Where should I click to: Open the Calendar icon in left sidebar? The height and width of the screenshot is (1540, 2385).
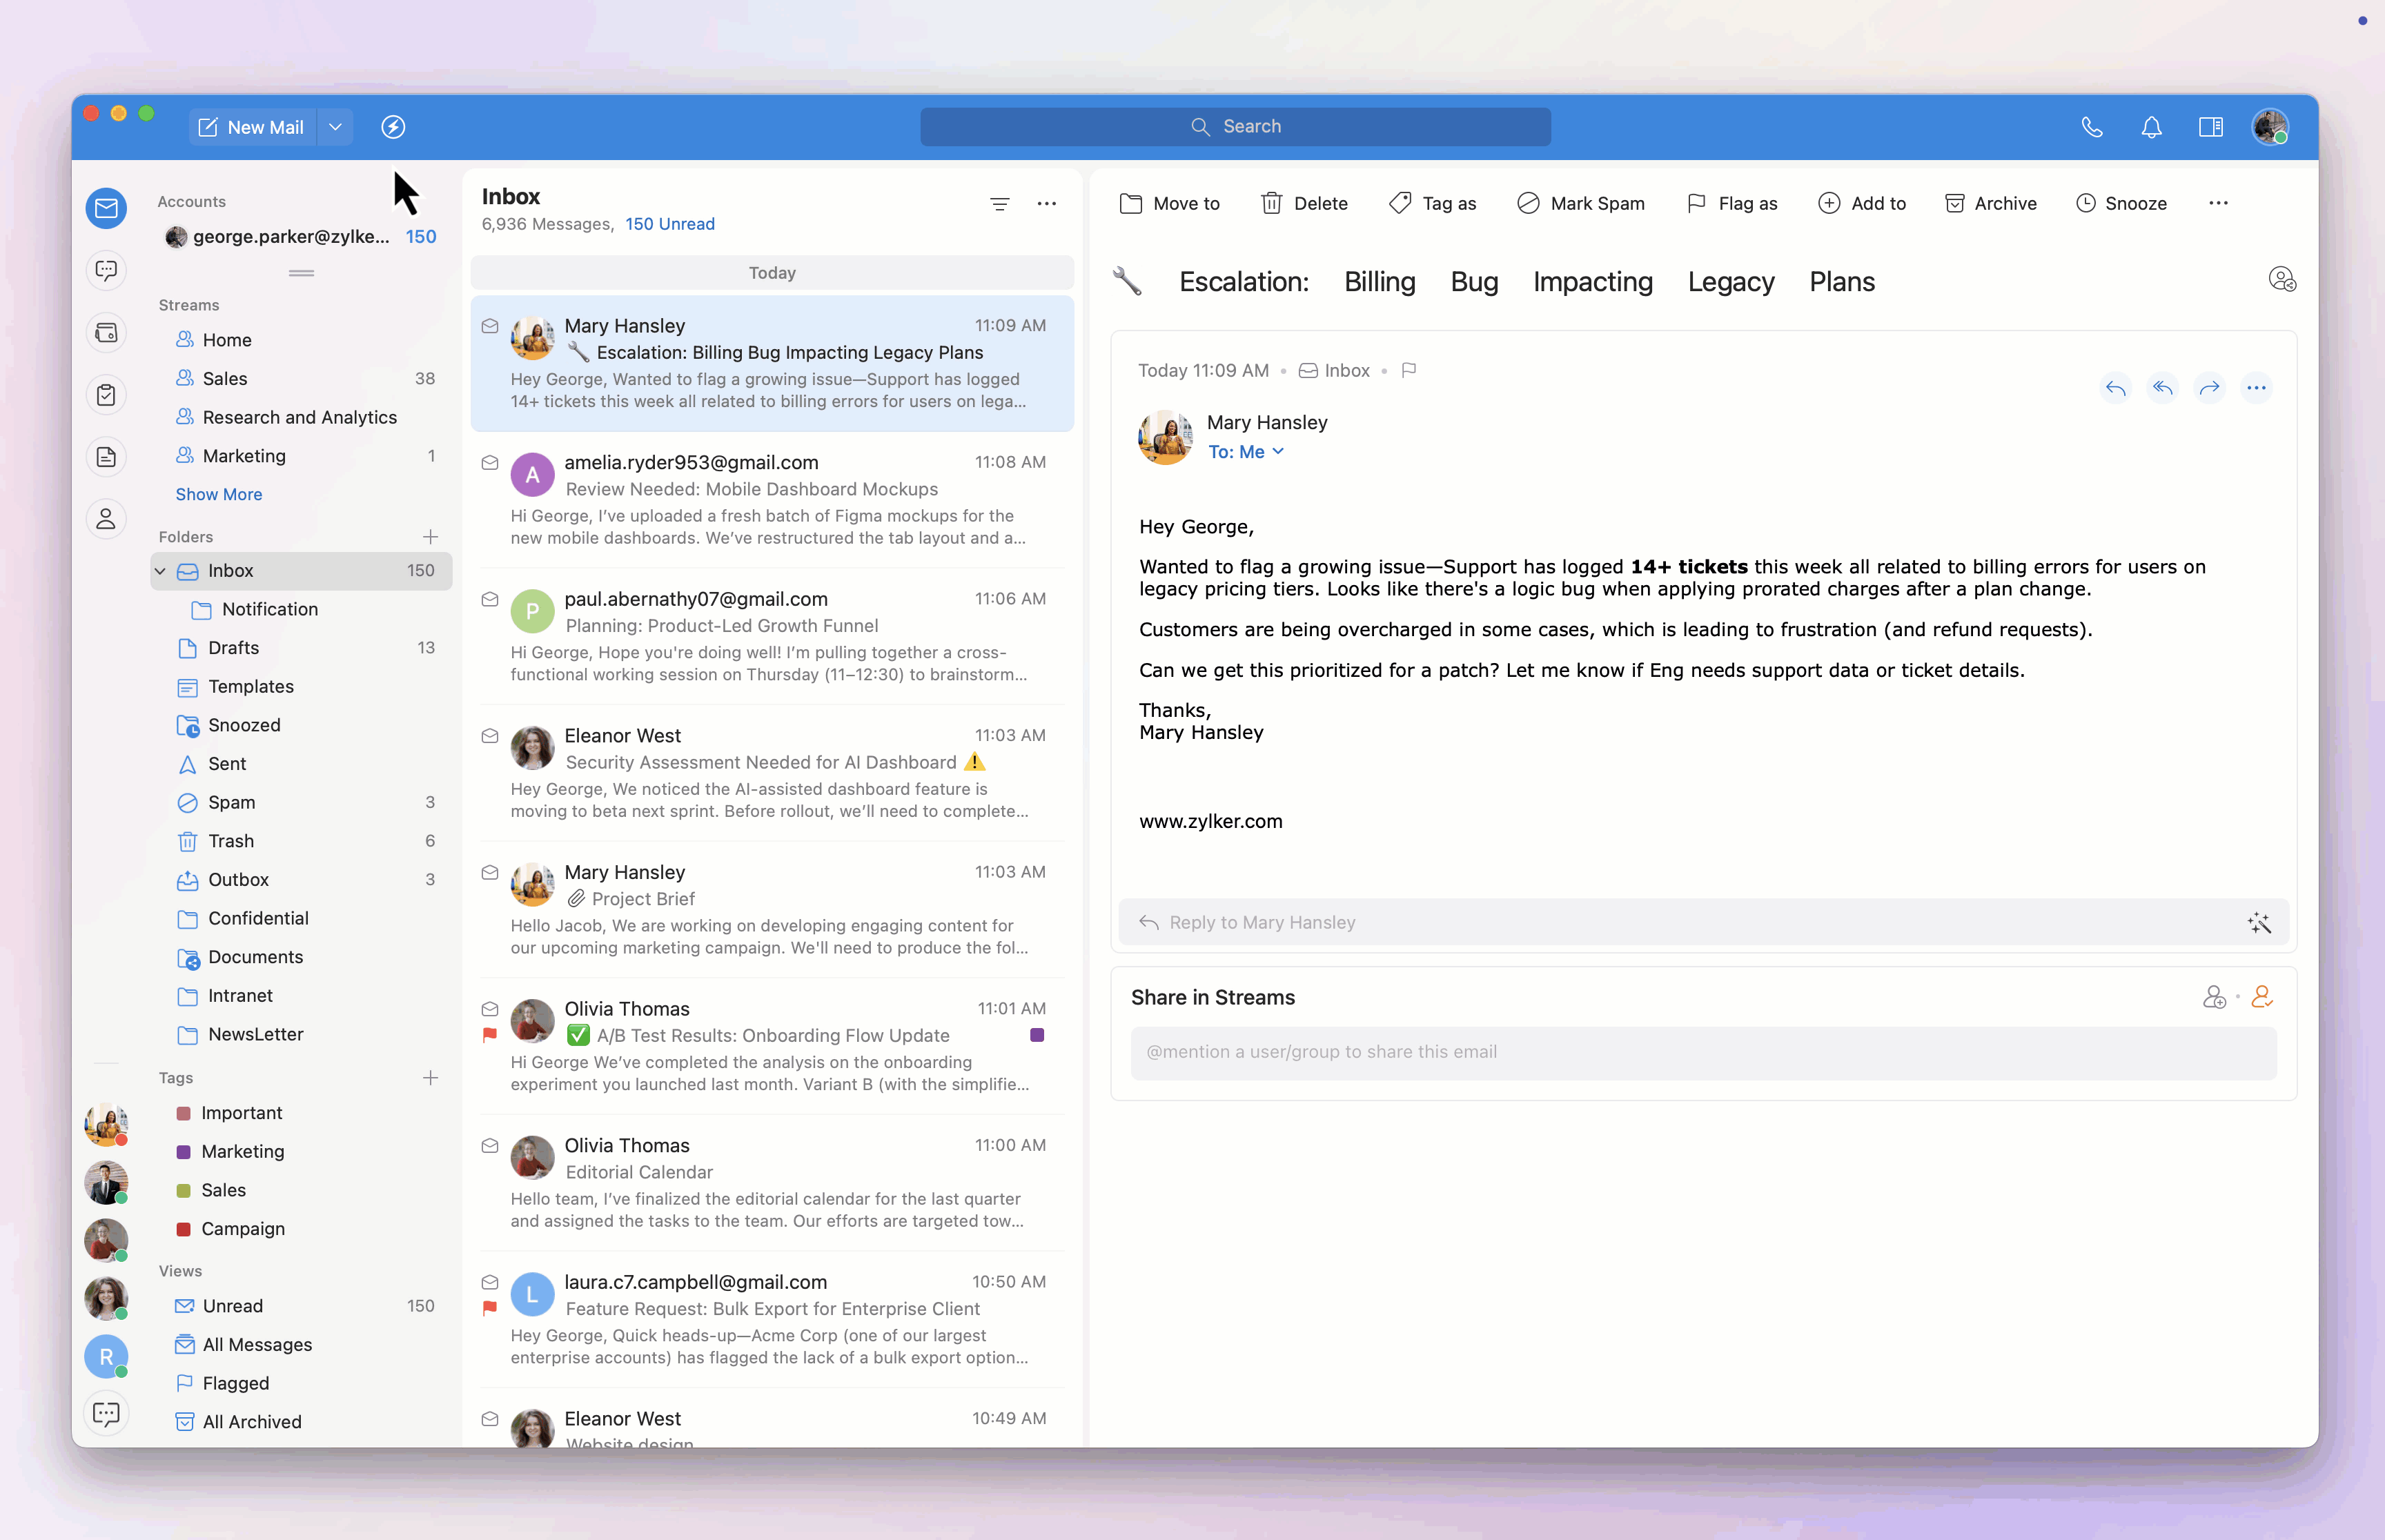pyautogui.click(x=106, y=333)
